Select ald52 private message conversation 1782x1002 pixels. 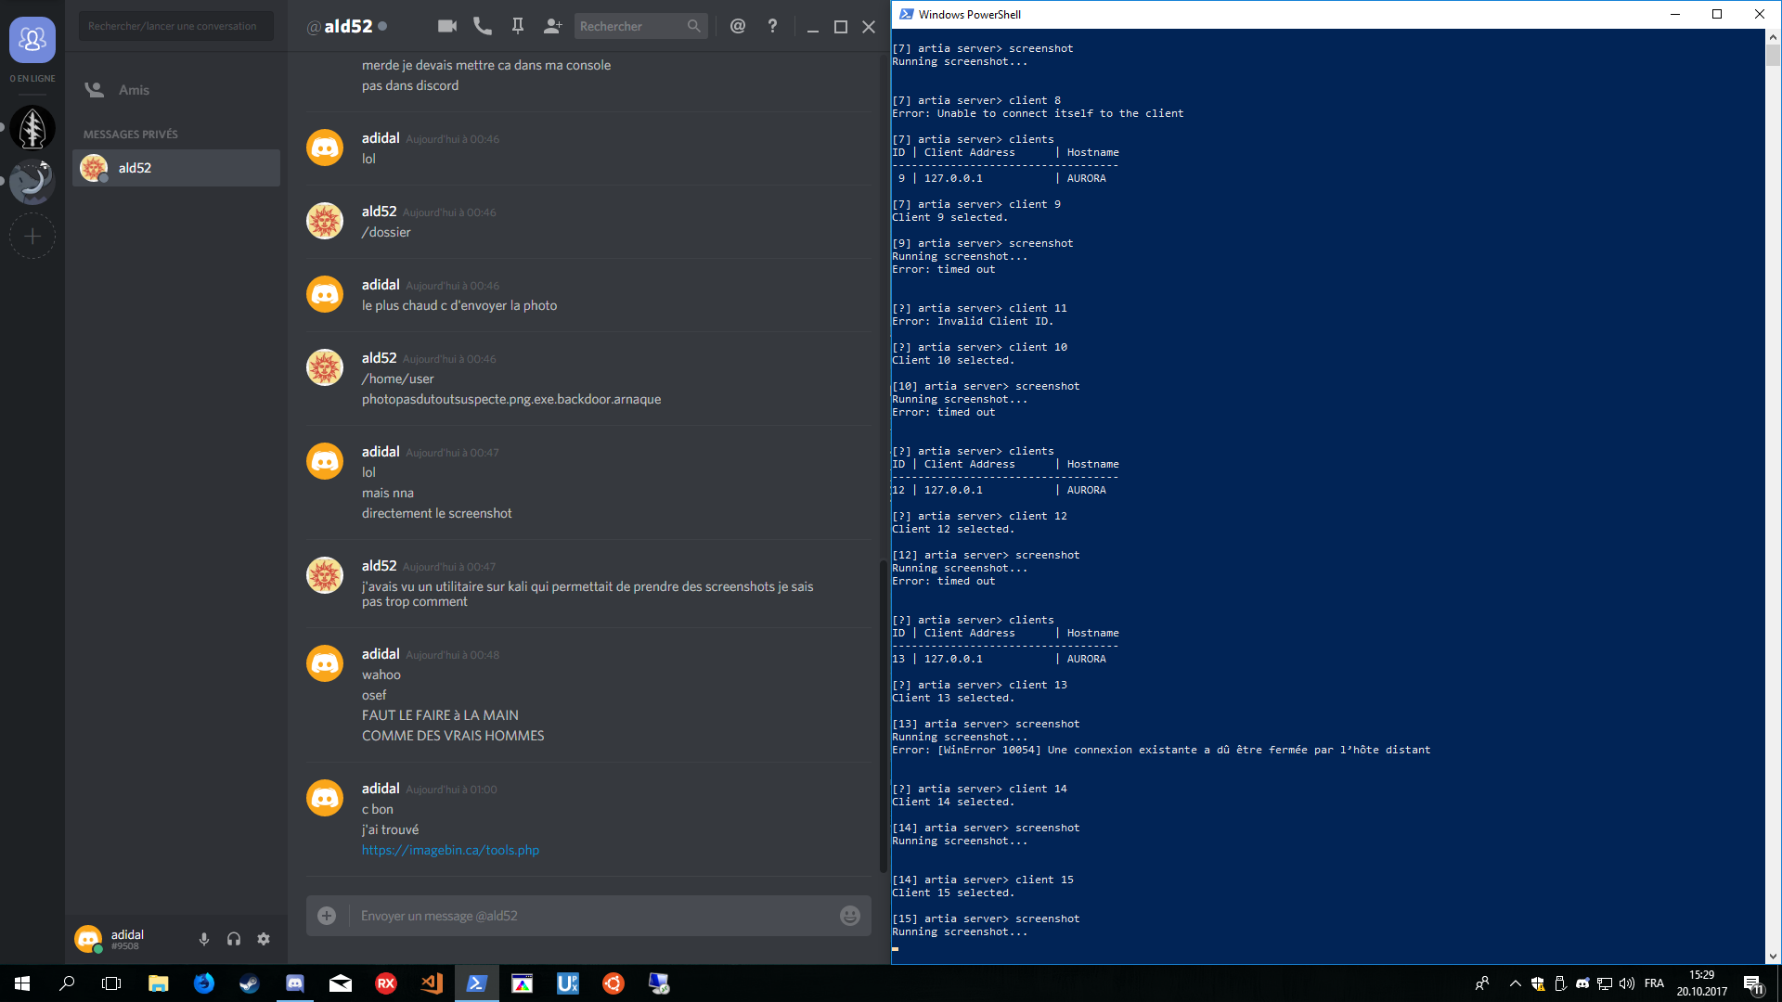(176, 168)
